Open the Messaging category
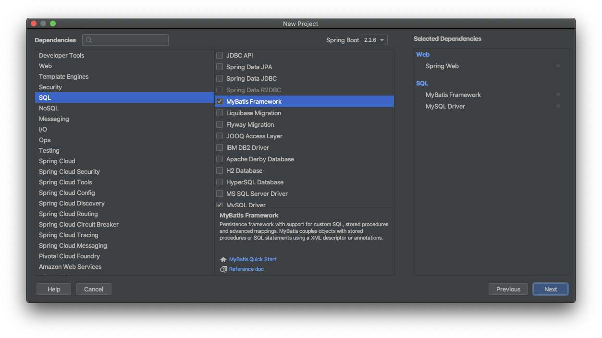Image resolution: width=602 pixels, height=338 pixels. point(124,119)
